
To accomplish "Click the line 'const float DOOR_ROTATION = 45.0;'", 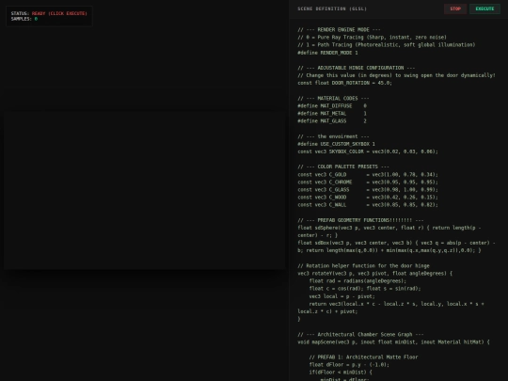I will [x=344, y=83].
